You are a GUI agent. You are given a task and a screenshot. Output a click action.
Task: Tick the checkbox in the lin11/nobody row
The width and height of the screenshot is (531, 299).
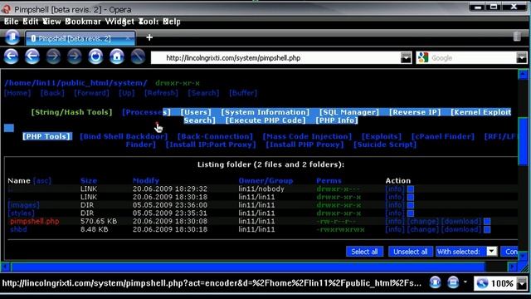pos(411,189)
